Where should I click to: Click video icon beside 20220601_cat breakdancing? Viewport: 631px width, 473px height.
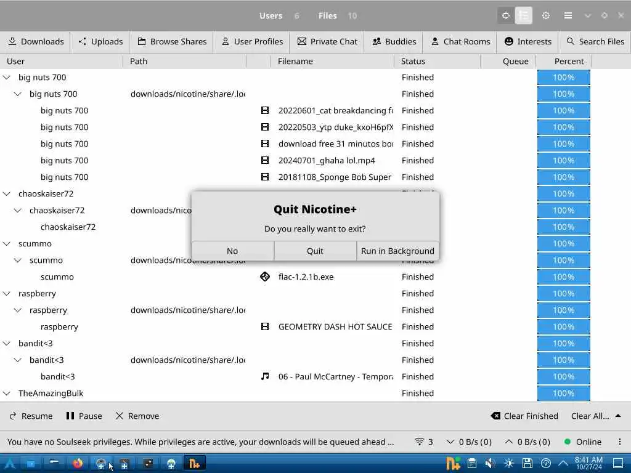pyautogui.click(x=265, y=110)
